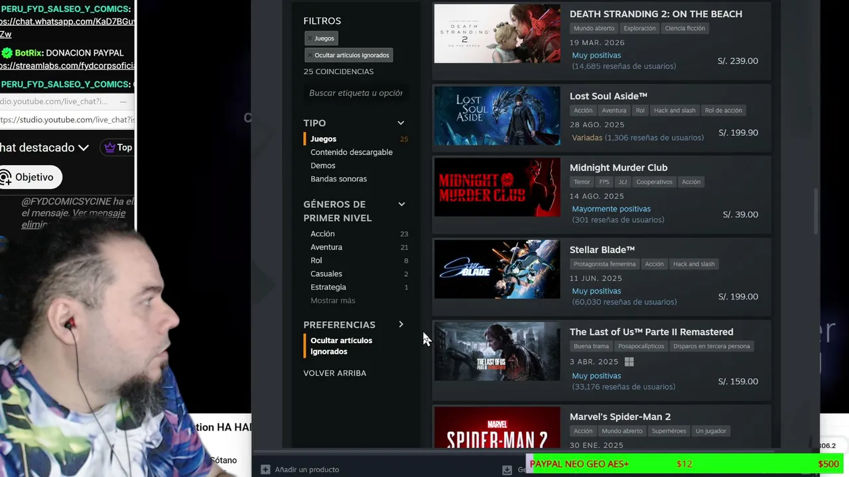Click the Objetivo button in chat
The width and height of the screenshot is (849, 477).
pyautogui.click(x=31, y=177)
